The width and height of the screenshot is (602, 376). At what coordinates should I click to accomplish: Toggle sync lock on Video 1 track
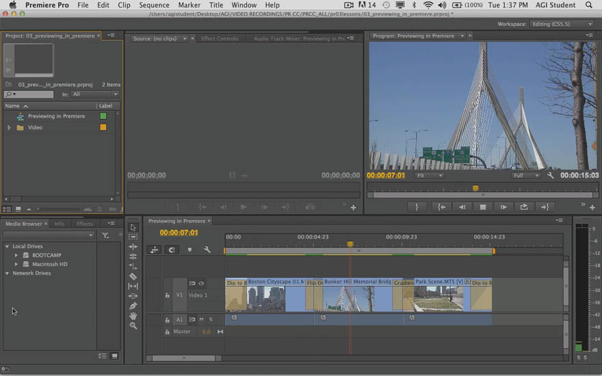[x=192, y=283]
